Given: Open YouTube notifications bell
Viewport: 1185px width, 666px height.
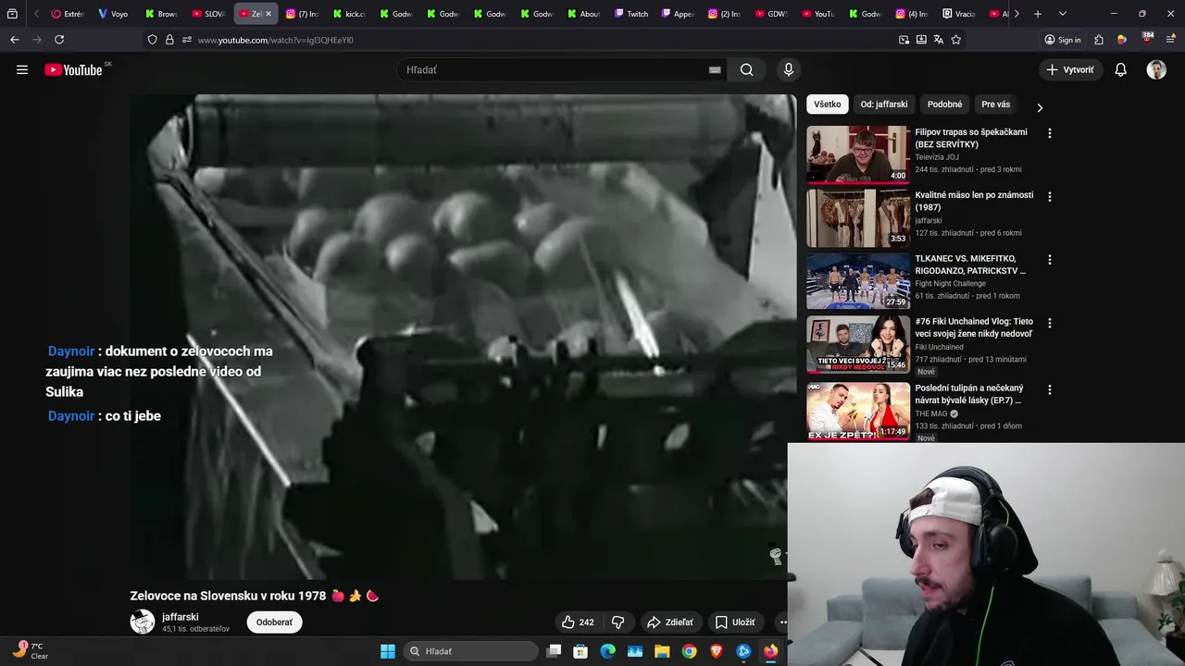Looking at the screenshot, I should 1120,69.
